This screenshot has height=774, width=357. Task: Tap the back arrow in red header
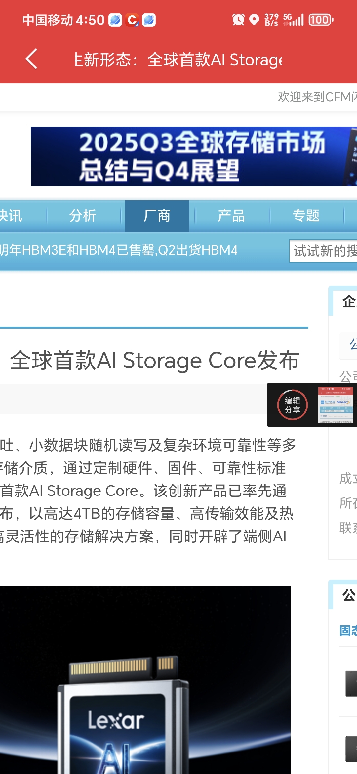pos(31,59)
